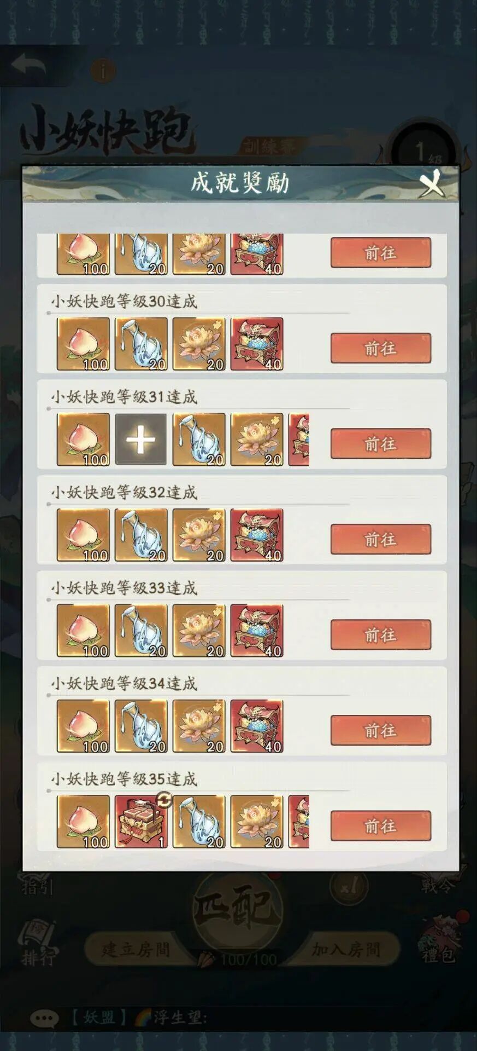Tap 前往 for level 30 achievement
The image size is (477, 1051).
pos(381,348)
